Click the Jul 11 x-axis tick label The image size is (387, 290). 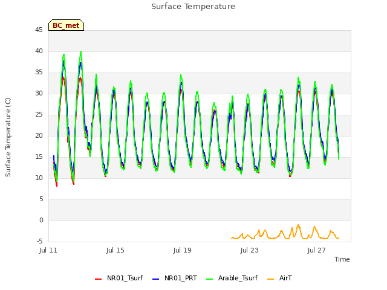click(x=48, y=250)
